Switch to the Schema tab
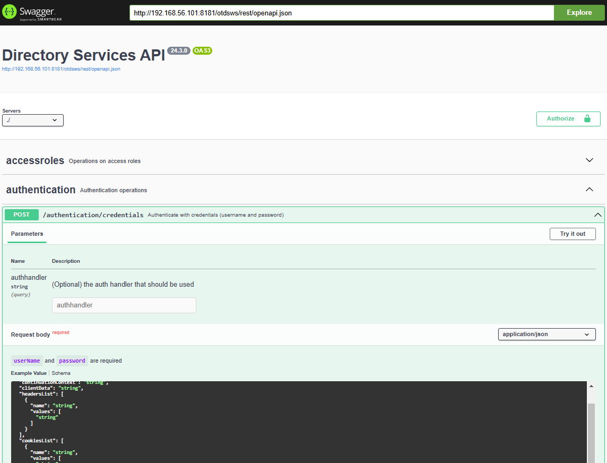The height and width of the screenshot is (463, 607). 60,373
